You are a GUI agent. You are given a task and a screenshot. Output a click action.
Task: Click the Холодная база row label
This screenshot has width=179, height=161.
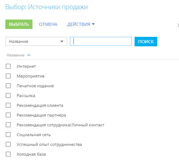tap(31, 154)
